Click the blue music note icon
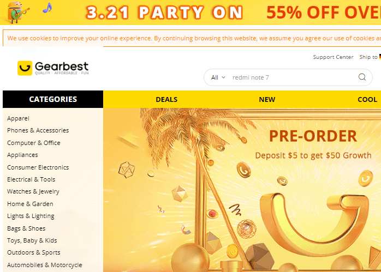381x272 pixels. pyautogui.click(x=47, y=8)
